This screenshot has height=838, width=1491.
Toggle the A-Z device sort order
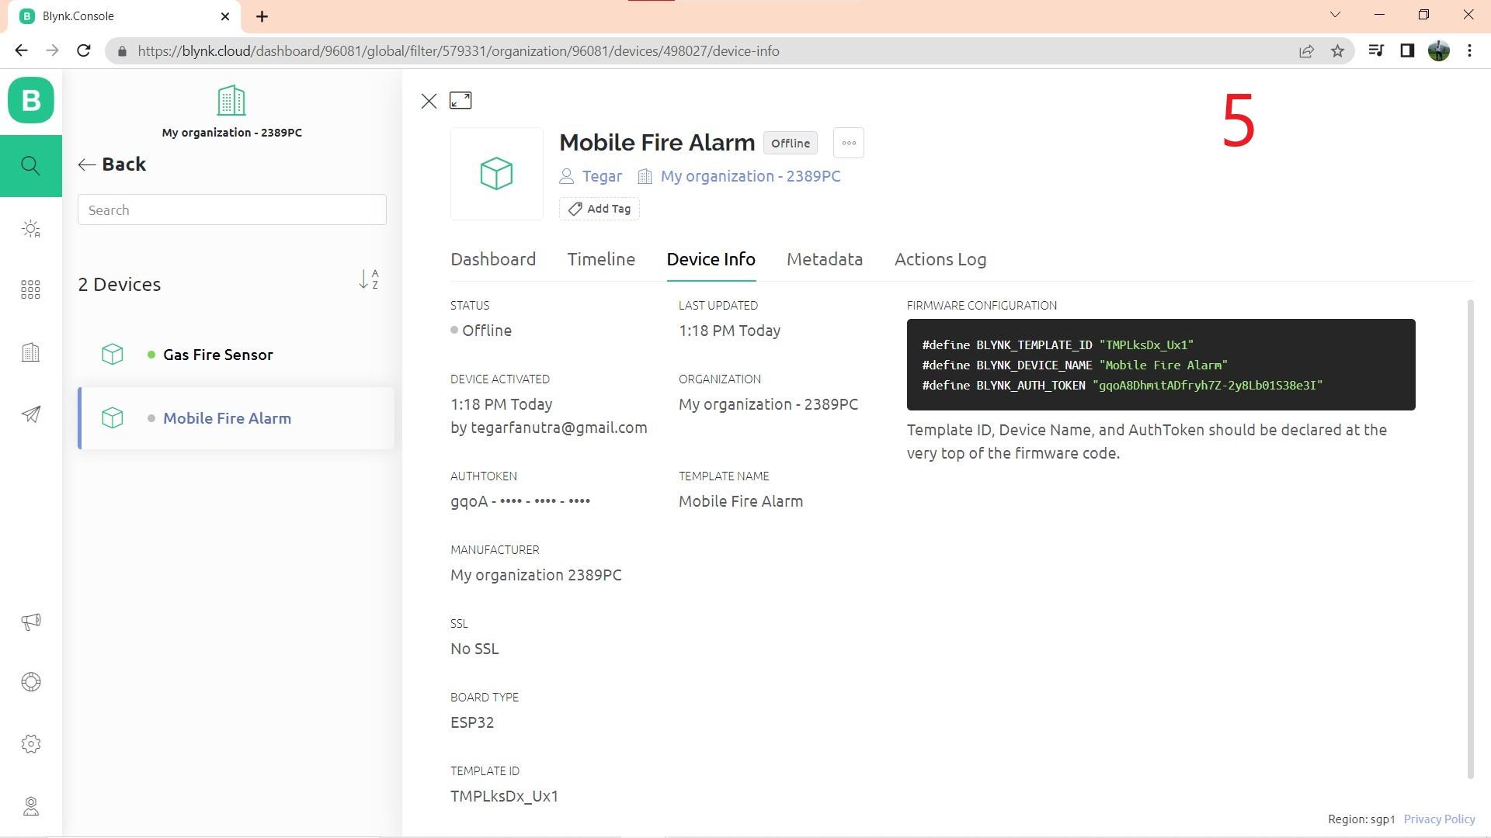(369, 280)
